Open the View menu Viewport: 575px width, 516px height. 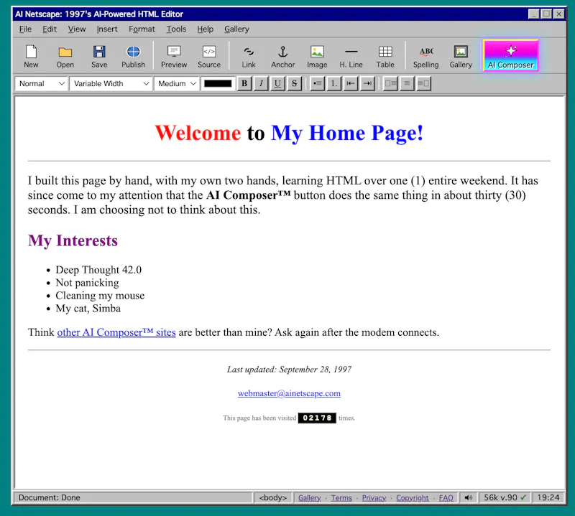coord(77,29)
